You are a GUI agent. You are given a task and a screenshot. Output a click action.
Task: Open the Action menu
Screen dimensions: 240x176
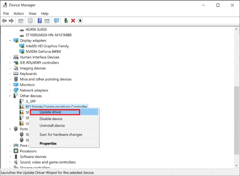point(19,13)
